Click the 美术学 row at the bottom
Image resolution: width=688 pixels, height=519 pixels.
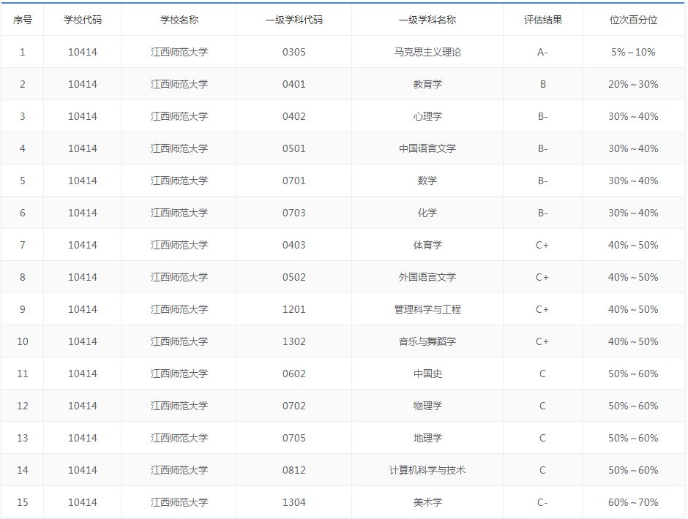click(x=427, y=502)
